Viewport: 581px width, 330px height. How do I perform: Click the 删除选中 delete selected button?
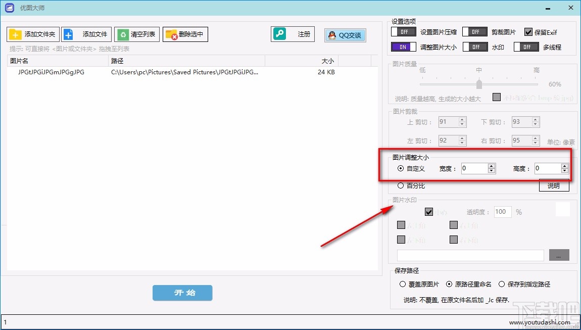click(185, 34)
